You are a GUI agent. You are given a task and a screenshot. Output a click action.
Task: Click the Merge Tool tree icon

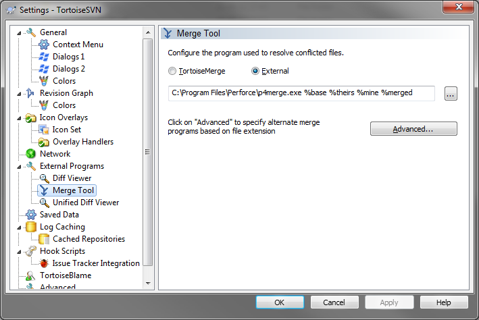tap(45, 190)
